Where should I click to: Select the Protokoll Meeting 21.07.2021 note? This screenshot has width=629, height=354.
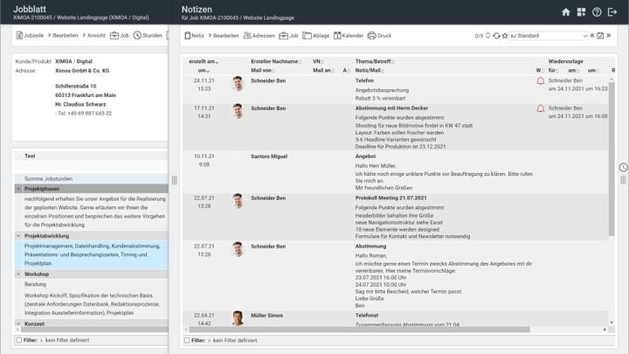tap(396, 217)
